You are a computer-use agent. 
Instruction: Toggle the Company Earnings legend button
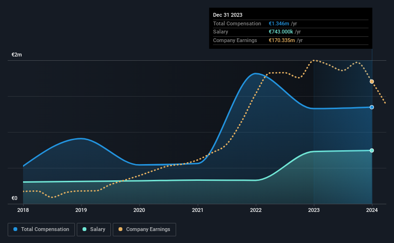[144, 230]
